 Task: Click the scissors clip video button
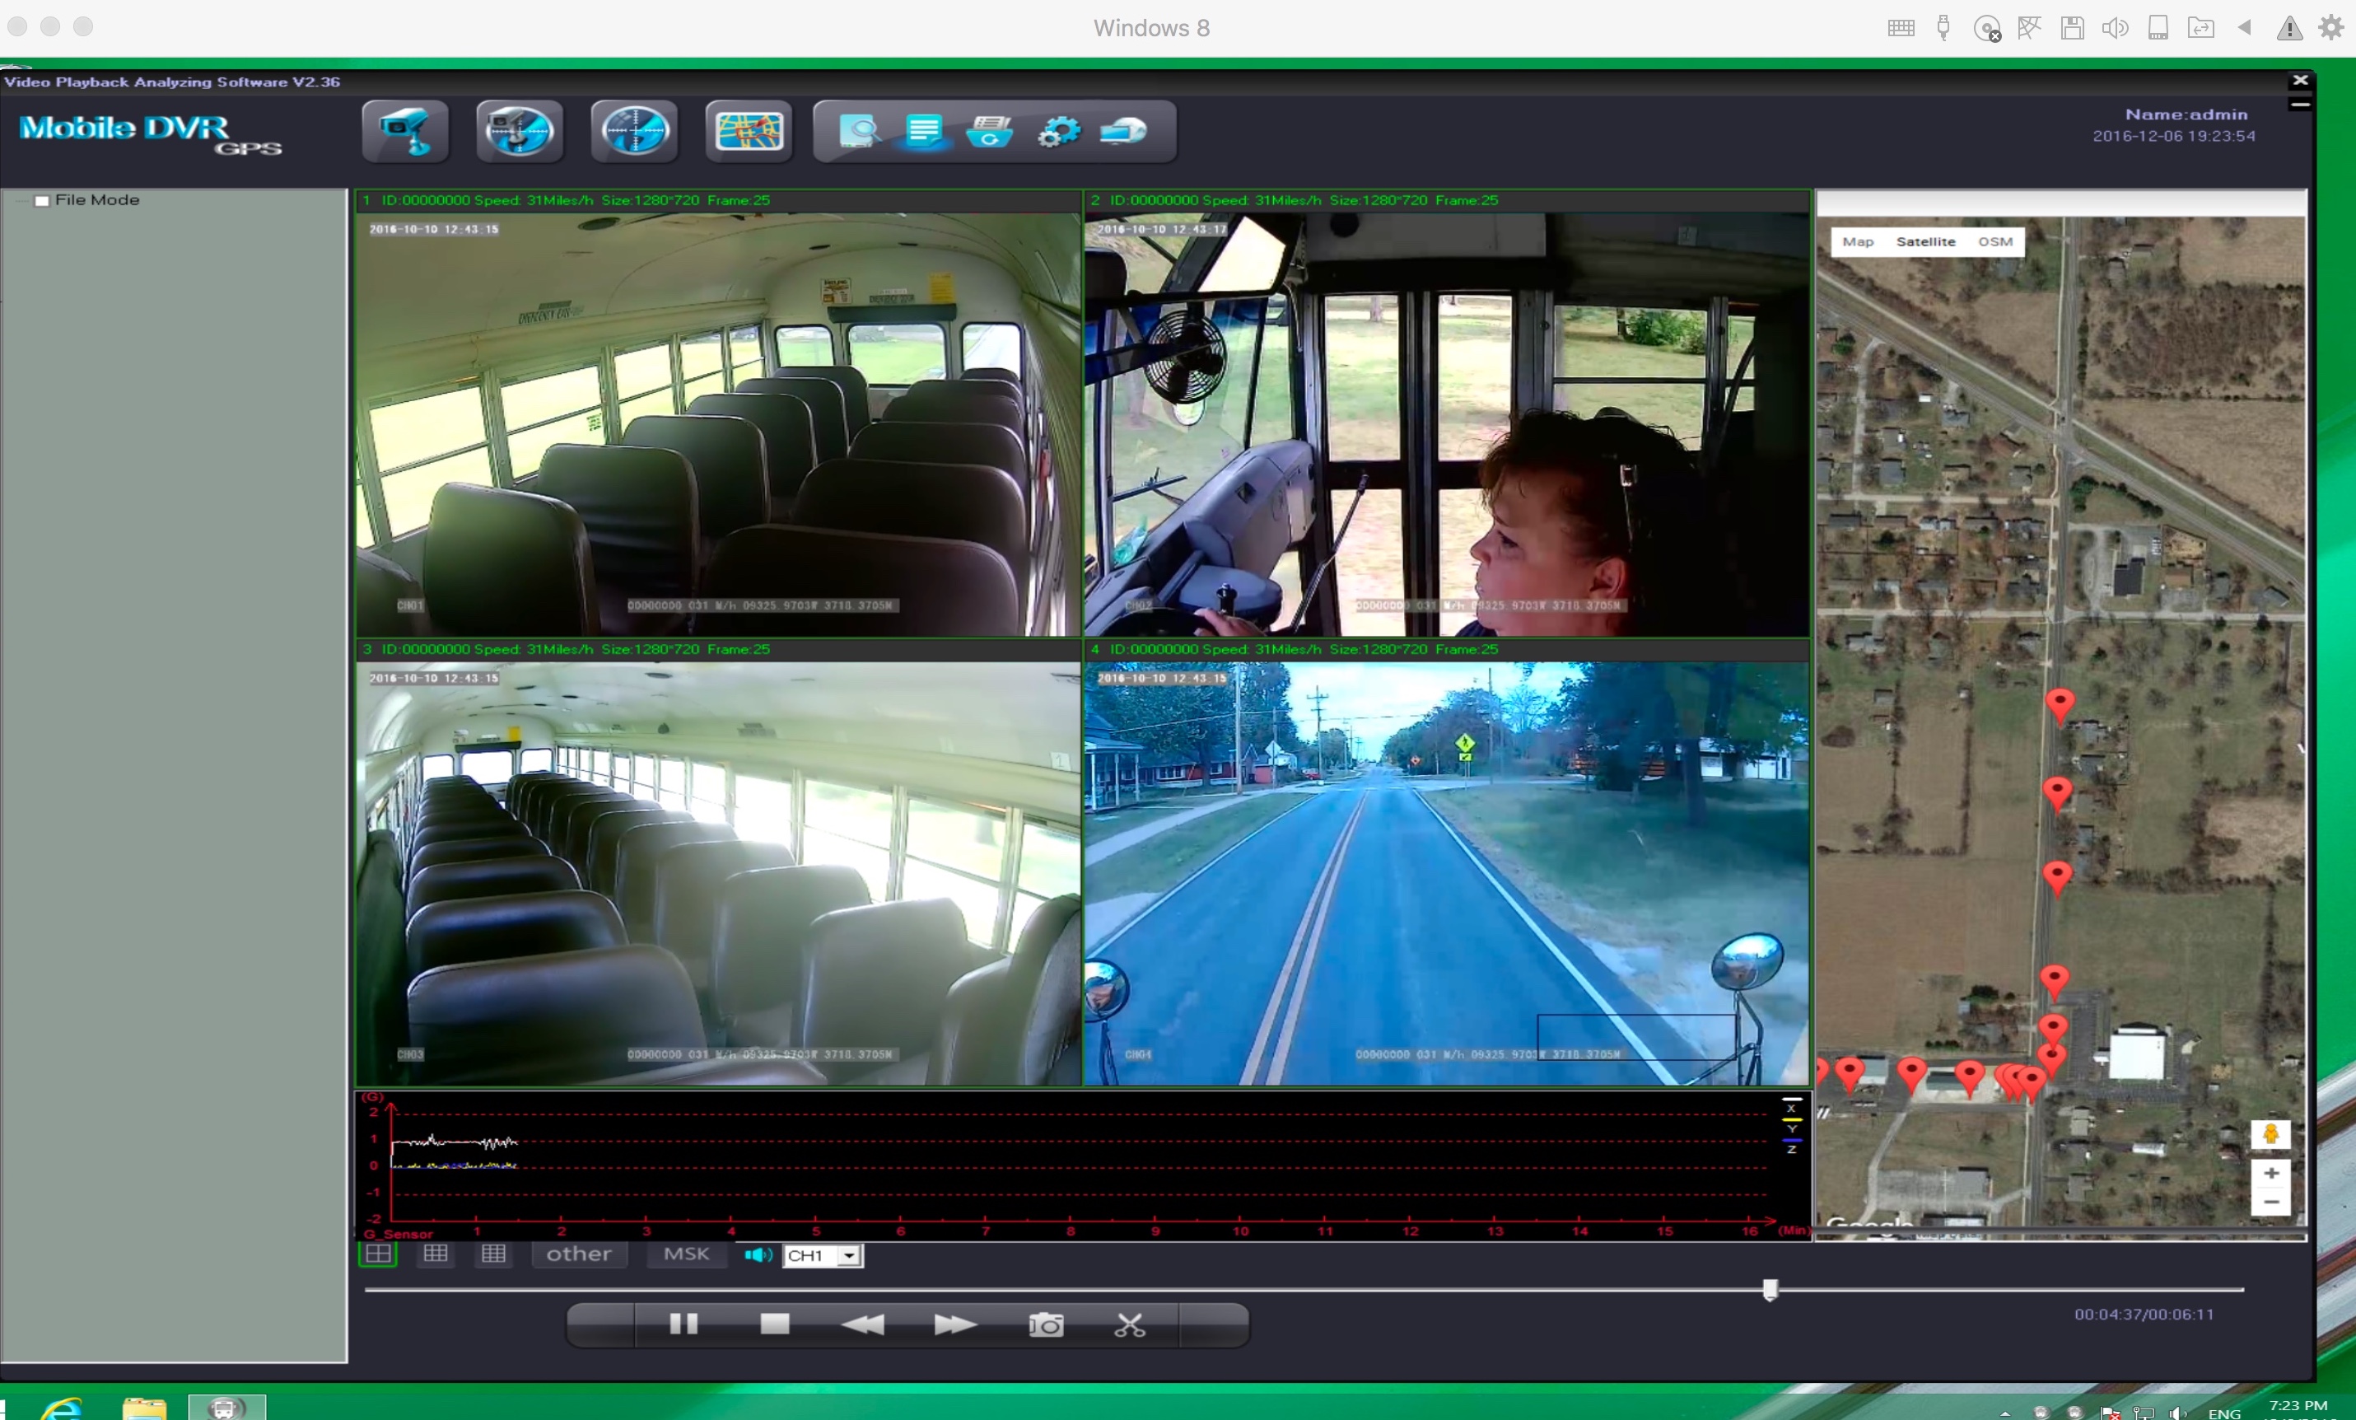[x=1129, y=1325]
